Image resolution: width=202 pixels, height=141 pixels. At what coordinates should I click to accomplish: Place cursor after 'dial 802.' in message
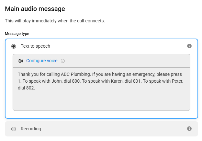pos(35,88)
